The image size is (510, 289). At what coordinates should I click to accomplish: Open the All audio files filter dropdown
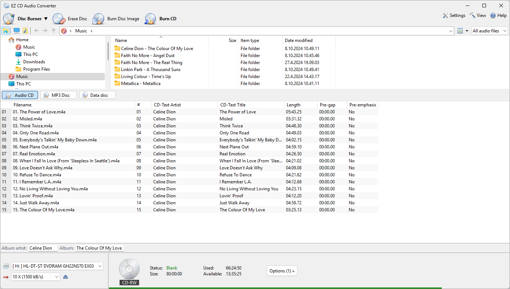click(x=489, y=31)
